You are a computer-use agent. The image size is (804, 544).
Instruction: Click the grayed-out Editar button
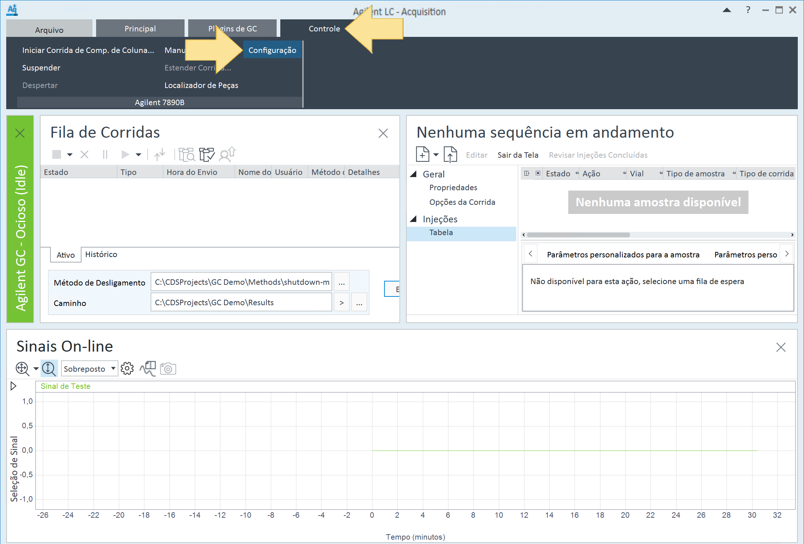tap(477, 155)
